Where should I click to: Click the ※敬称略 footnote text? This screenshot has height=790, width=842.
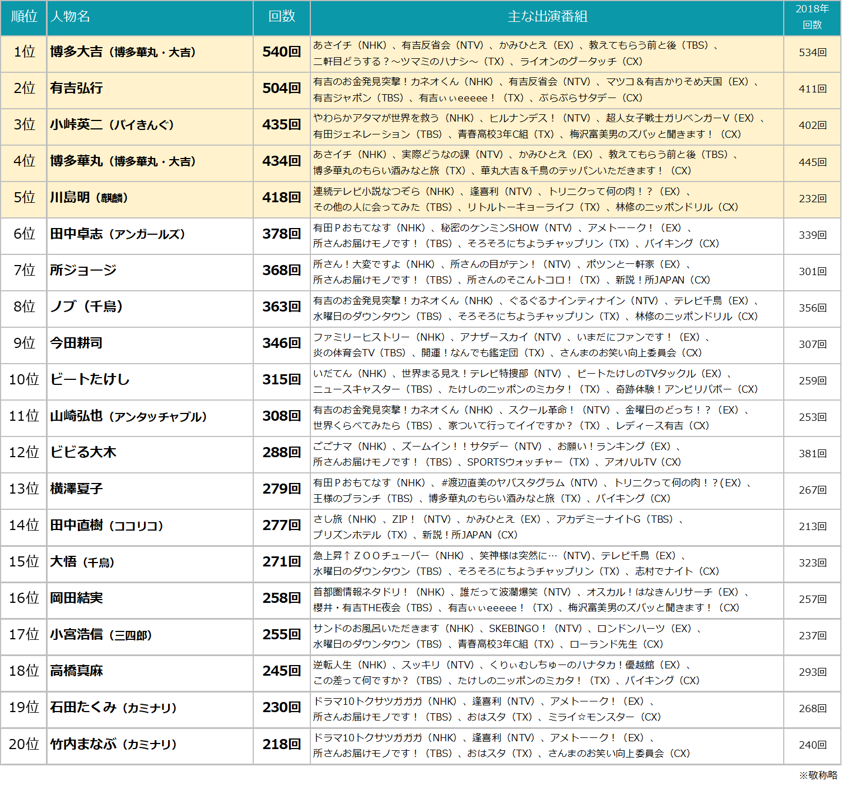[818, 775]
